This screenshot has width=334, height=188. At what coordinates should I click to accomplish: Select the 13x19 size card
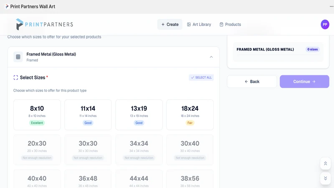(139, 115)
